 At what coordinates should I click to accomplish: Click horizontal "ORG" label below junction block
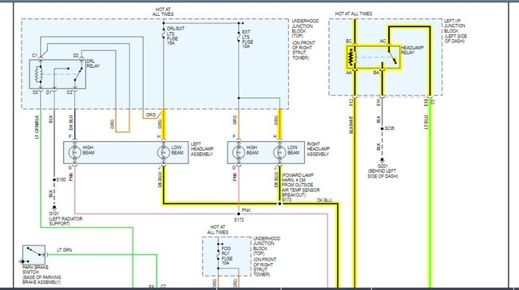coord(151,115)
